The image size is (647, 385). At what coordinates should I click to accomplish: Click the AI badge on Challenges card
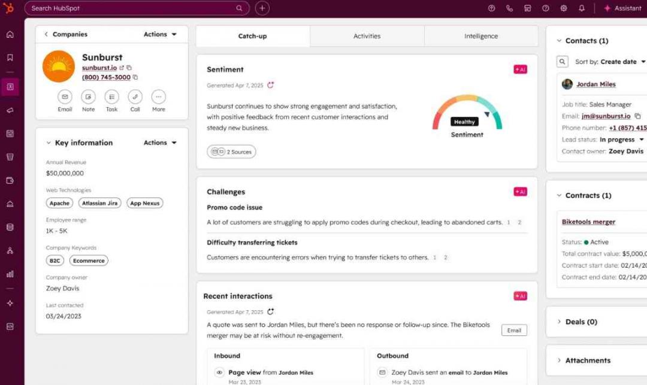(521, 192)
